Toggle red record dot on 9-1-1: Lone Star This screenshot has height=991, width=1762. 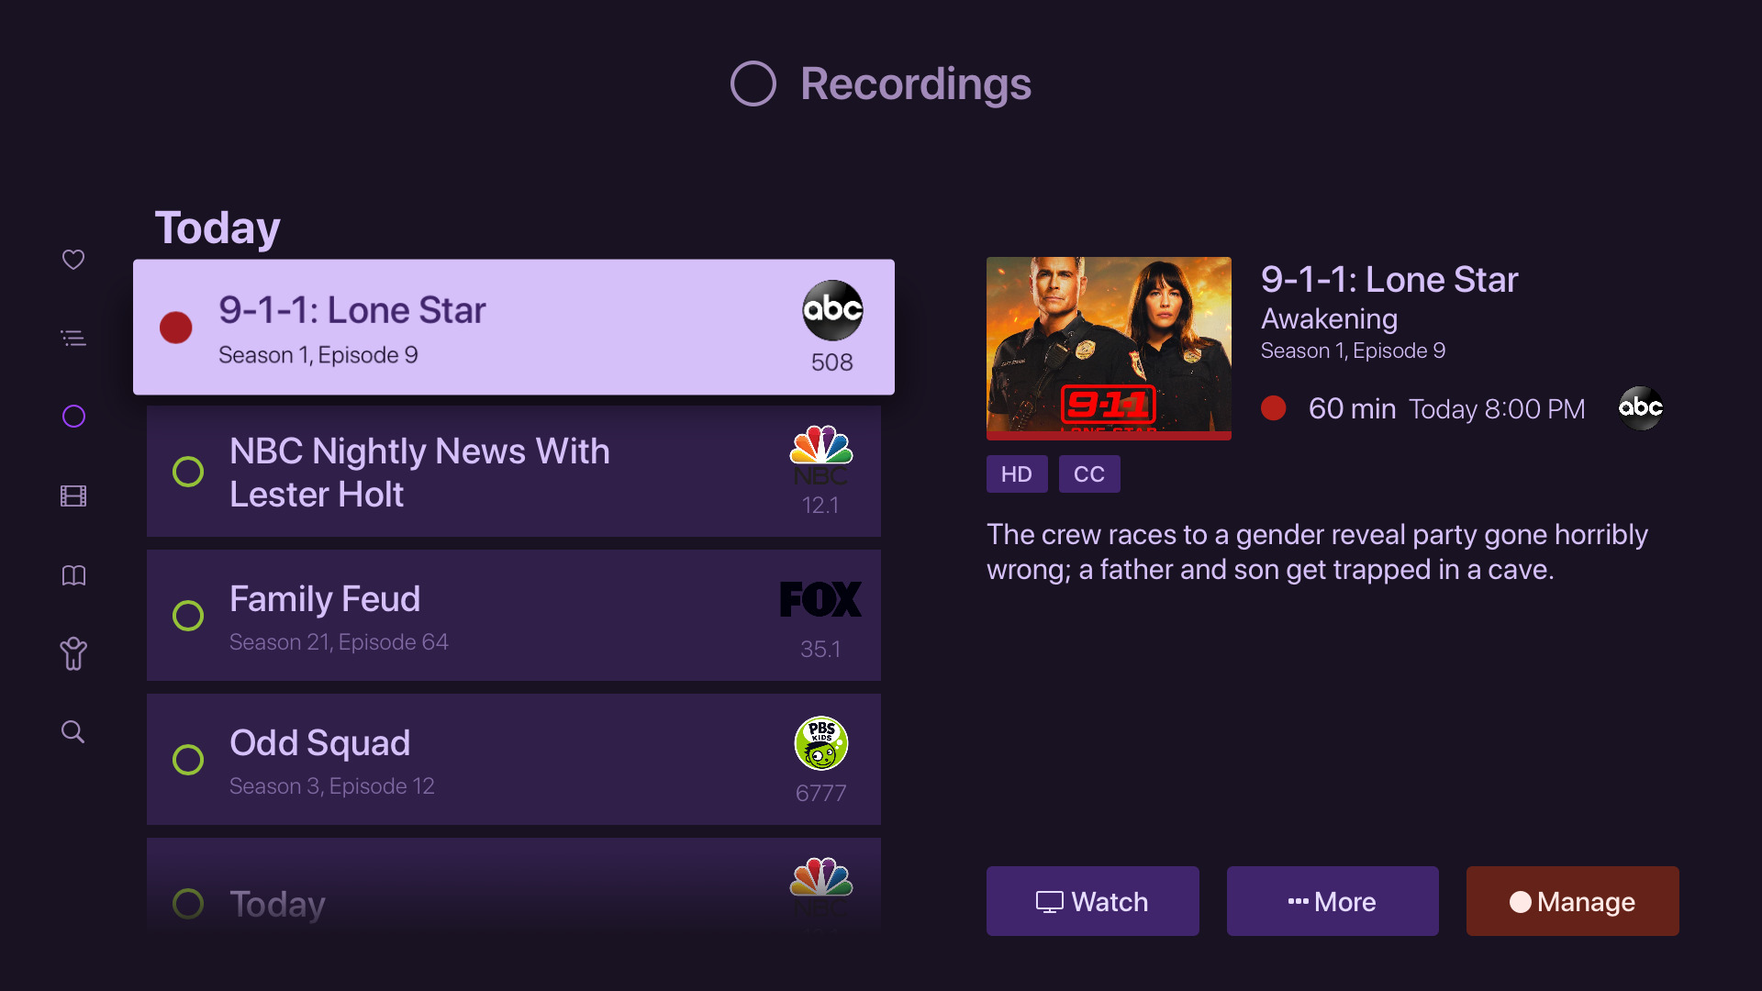pos(175,328)
